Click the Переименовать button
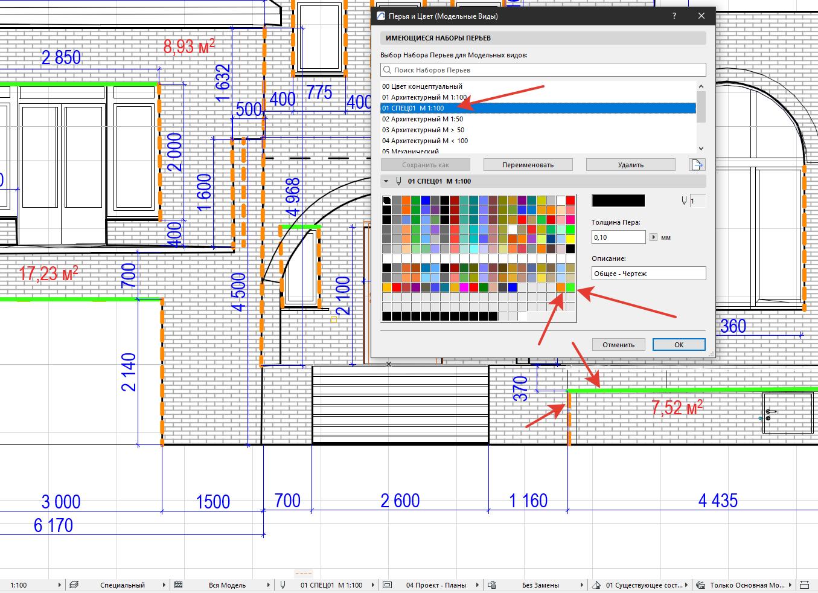 [x=528, y=164]
